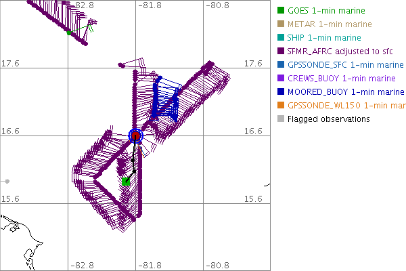Select the SHIP teal legend square
Screen dimensions: 406x271
[x=280, y=38]
